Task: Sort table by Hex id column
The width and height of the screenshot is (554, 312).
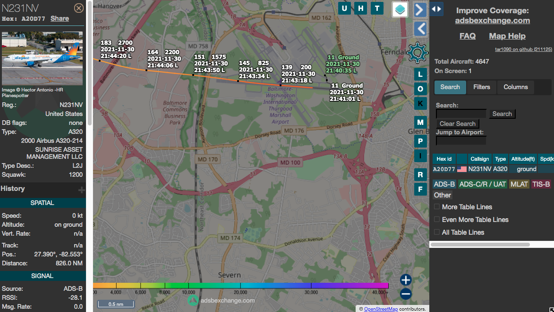Action: [x=444, y=159]
